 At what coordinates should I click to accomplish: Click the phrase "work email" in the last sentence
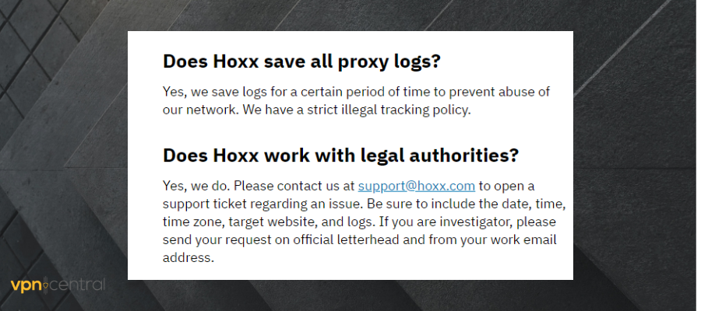click(525, 239)
